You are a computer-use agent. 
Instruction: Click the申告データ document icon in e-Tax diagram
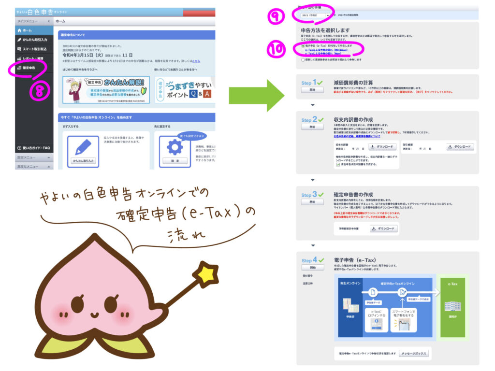tap(373, 292)
